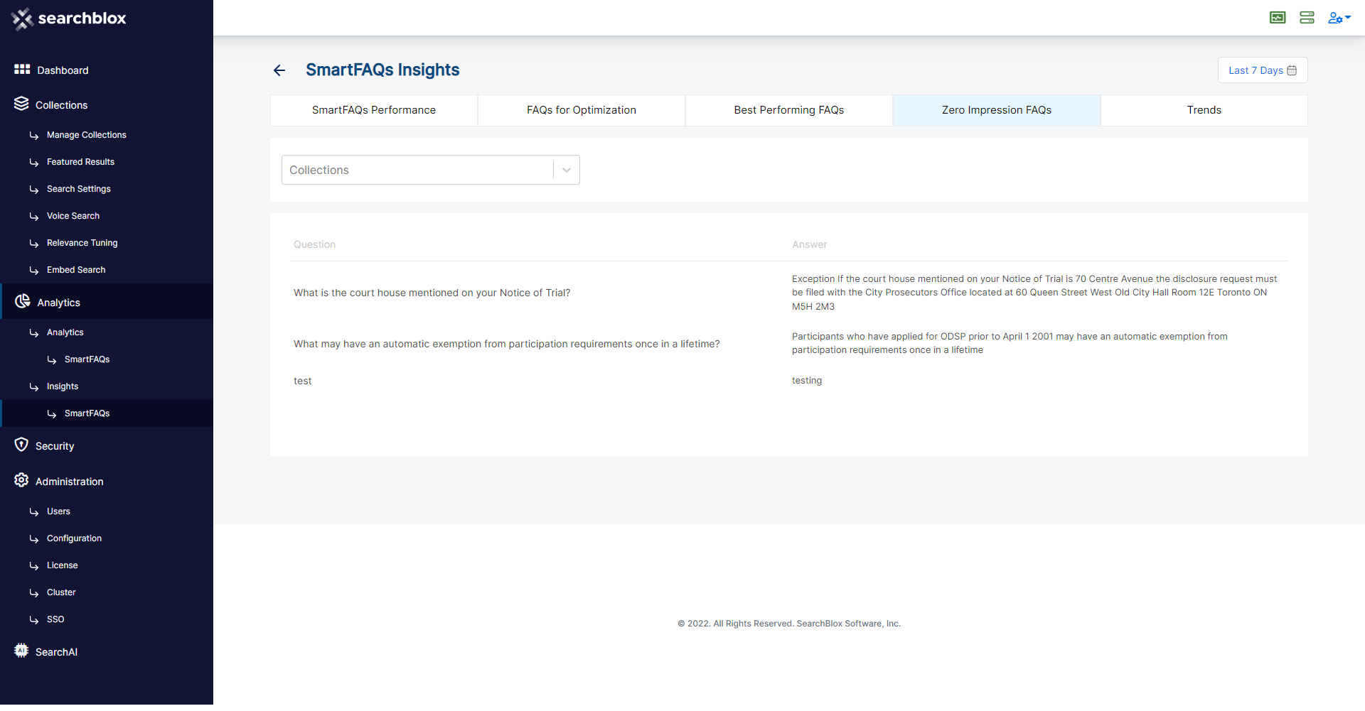Click arrow icon beside Voice Search
Image resolution: width=1365 pixels, height=711 pixels.
pos(34,217)
